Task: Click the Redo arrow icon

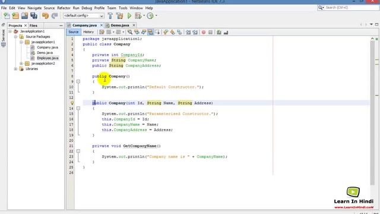Action: [x=55, y=16]
